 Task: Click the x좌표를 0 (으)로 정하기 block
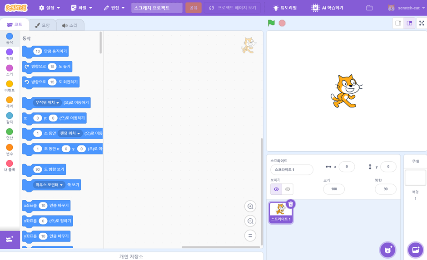pos(47,221)
